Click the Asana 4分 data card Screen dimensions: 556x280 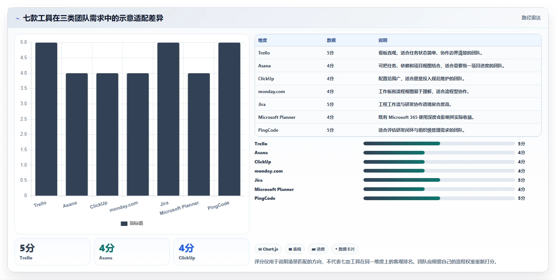(x=132, y=252)
